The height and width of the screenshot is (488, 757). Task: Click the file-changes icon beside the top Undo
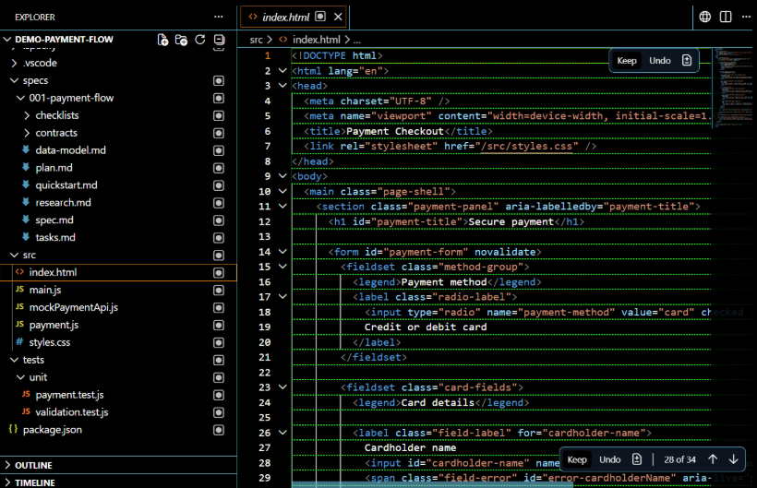click(687, 60)
